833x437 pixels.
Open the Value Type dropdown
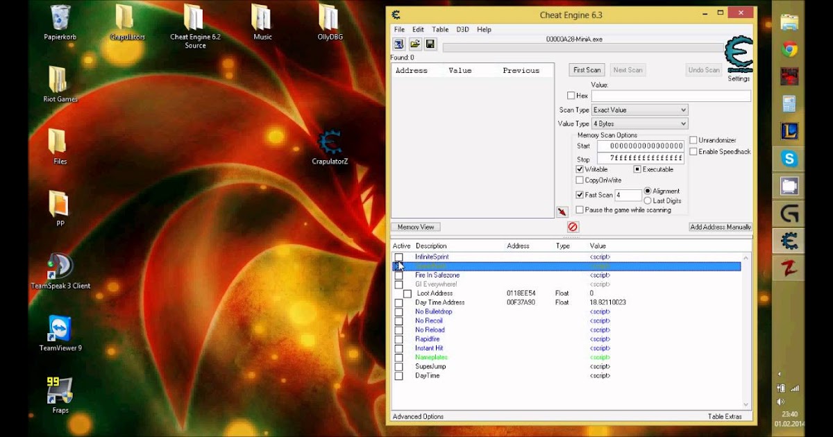click(x=639, y=123)
